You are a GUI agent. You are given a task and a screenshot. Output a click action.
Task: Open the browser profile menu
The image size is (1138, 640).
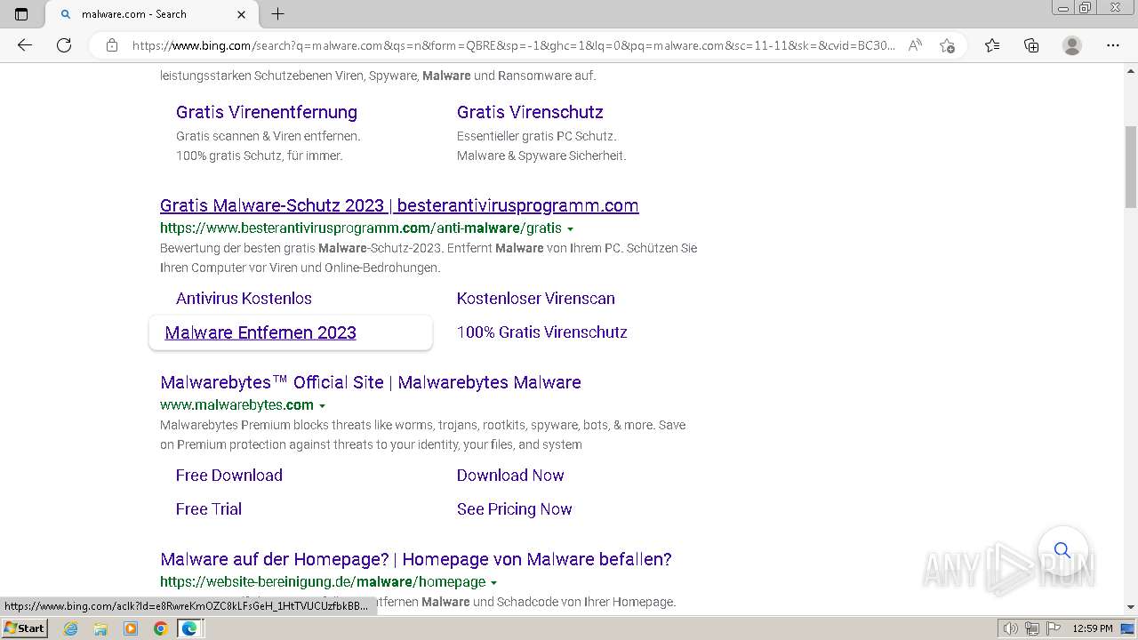click(x=1072, y=45)
